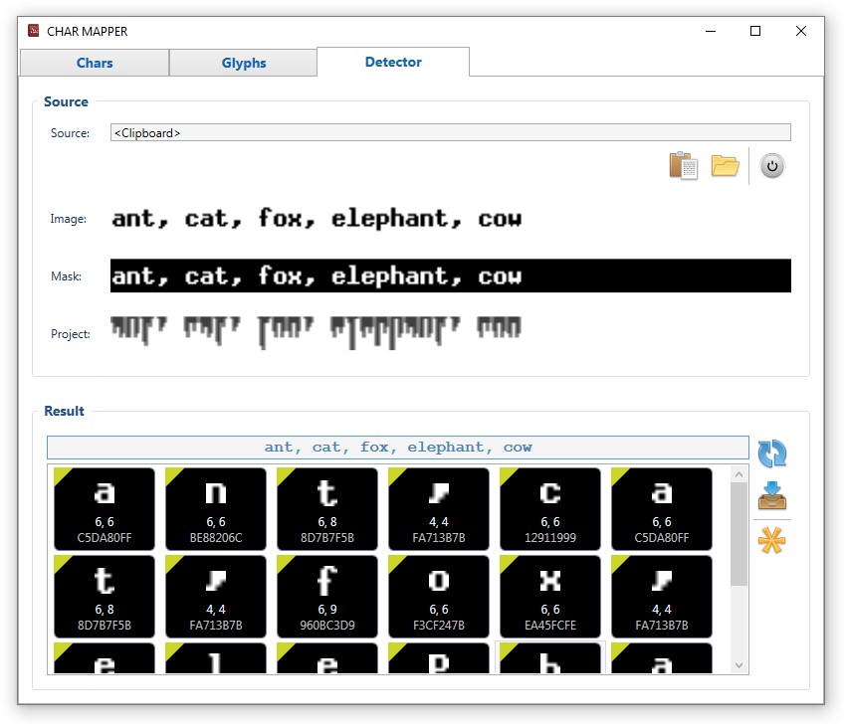The width and height of the screenshot is (846, 727).
Task: Maximize the CHAR MAPPER window
Action: (x=755, y=31)
